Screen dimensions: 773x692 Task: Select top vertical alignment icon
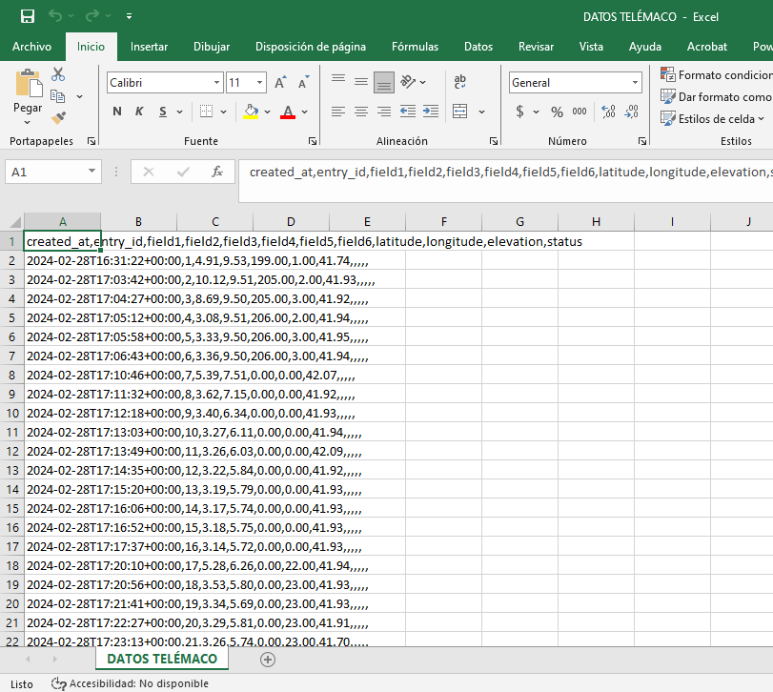338,81
